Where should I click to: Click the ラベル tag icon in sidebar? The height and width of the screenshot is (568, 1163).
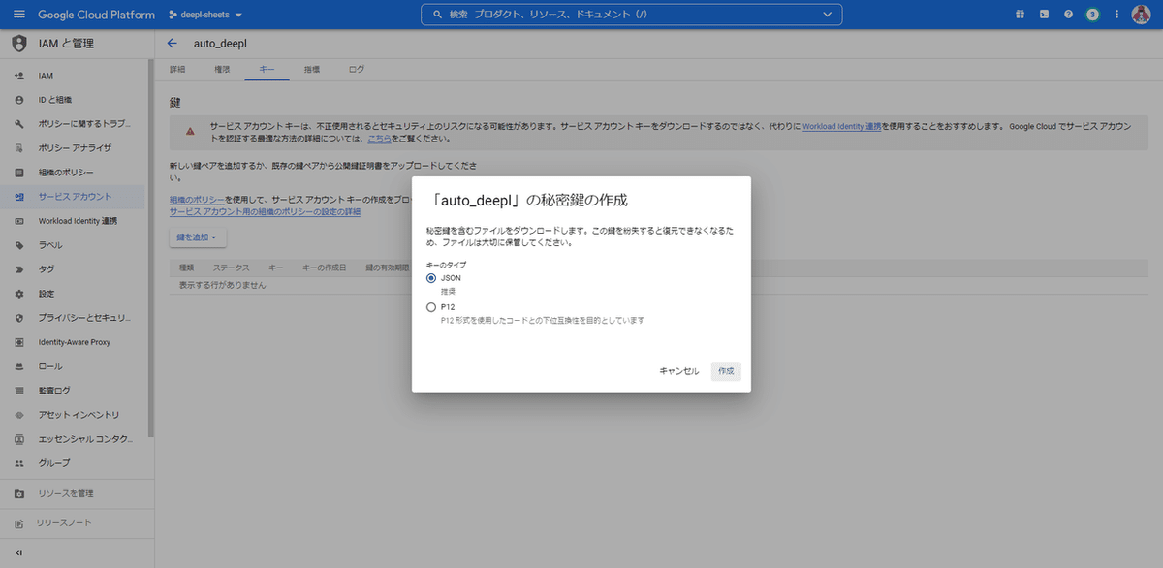pyautogui.click(x=19, y=245)
